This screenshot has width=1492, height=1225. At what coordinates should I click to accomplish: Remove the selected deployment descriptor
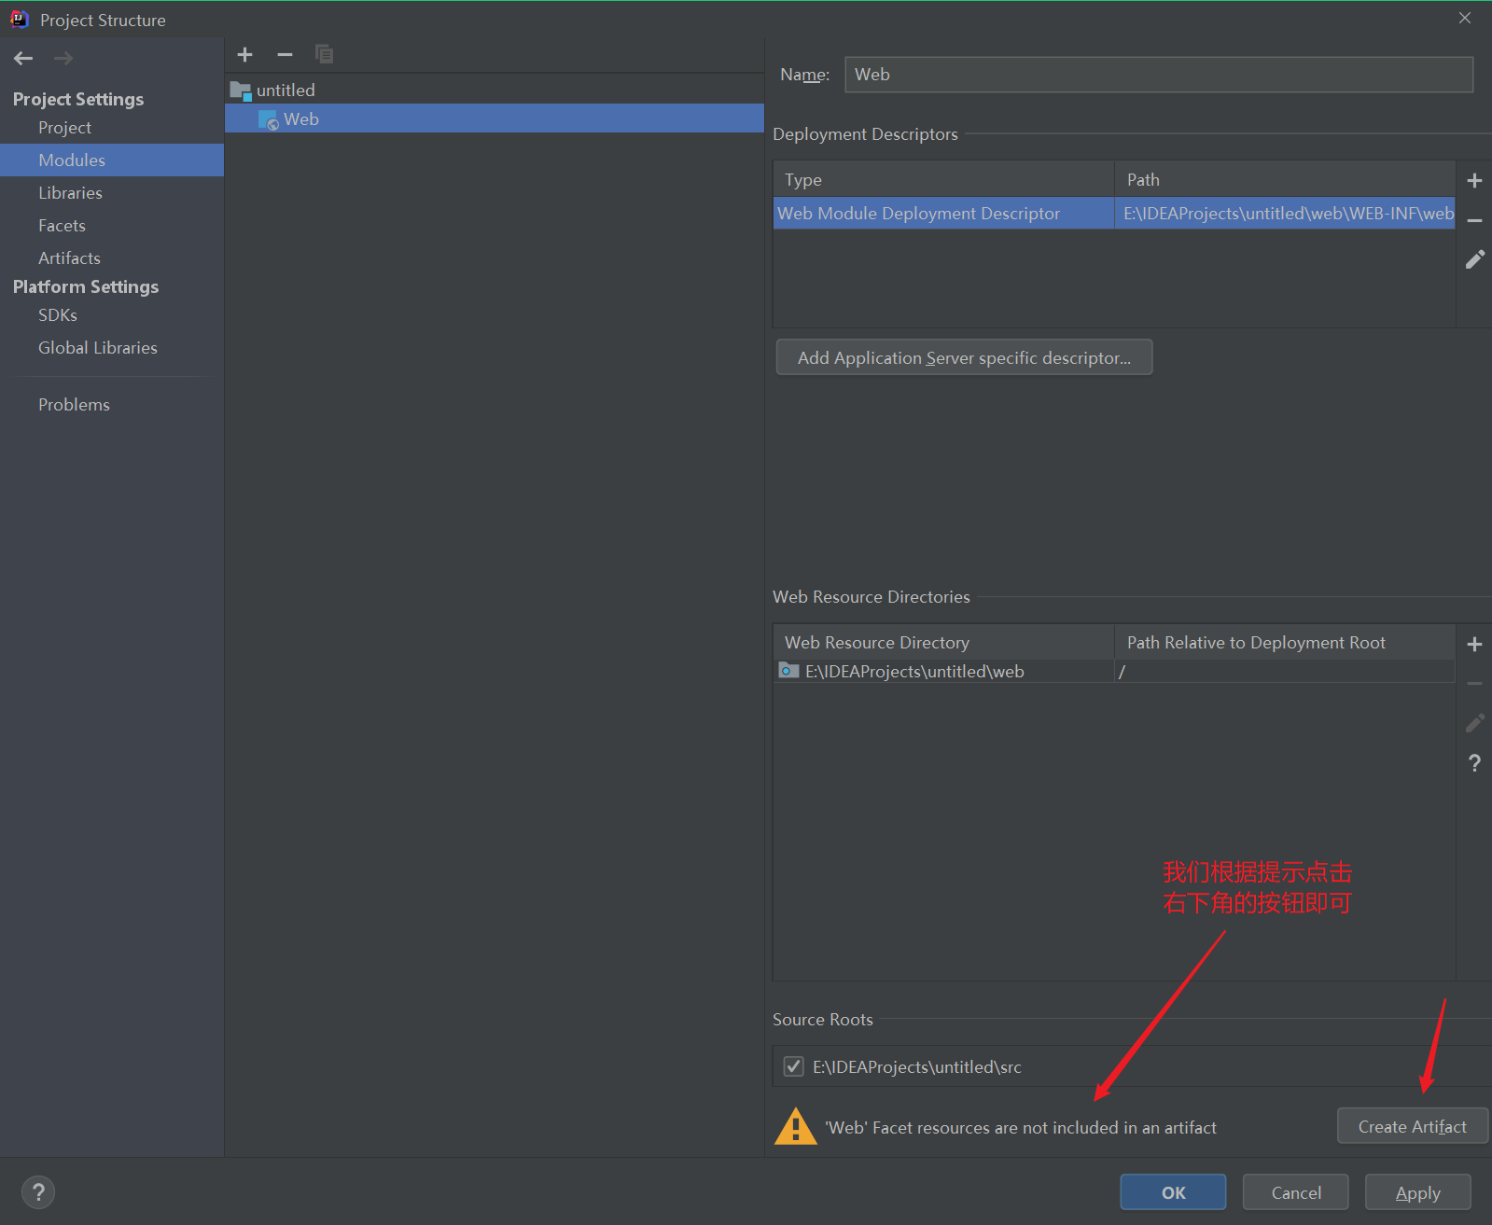(x=1474, y=221)
